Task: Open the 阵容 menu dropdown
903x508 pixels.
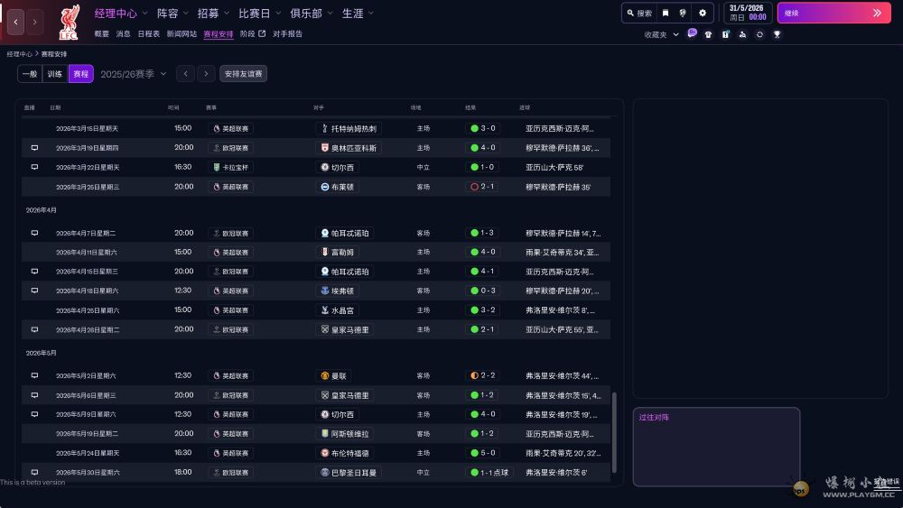Action: (x=172, y=14)
